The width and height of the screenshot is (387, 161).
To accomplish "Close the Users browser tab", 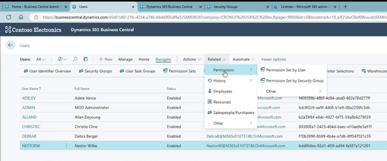I will (x=133, y=7).
